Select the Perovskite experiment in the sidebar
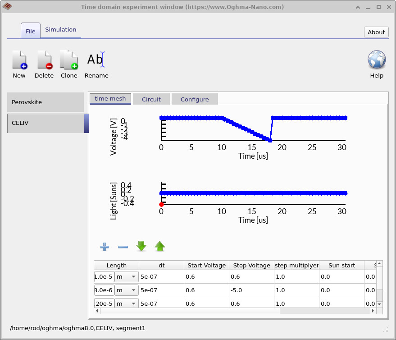 [x=45, y=102]
